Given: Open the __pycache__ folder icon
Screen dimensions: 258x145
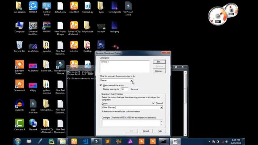Looking at the screenshot, I should [47, 46].
